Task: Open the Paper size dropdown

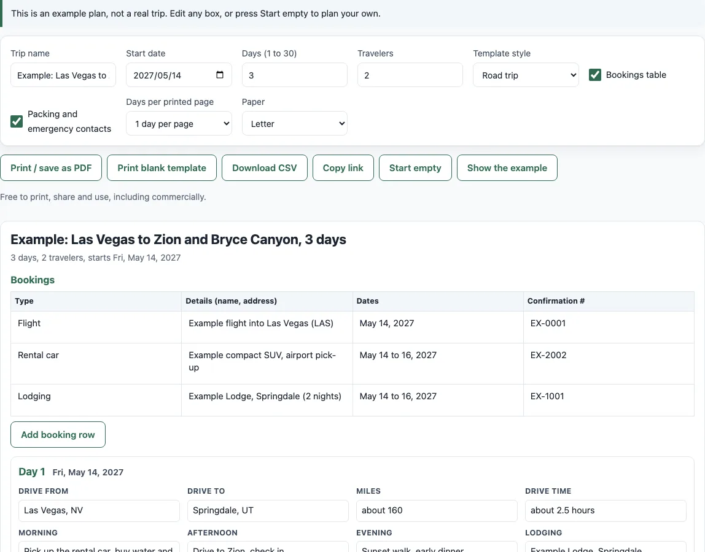Action: [x=295, y=123]
